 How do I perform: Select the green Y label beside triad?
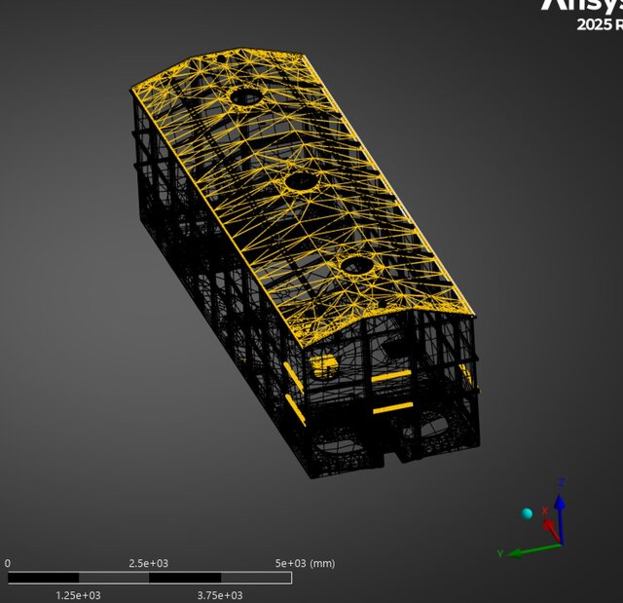pos(500,553)
